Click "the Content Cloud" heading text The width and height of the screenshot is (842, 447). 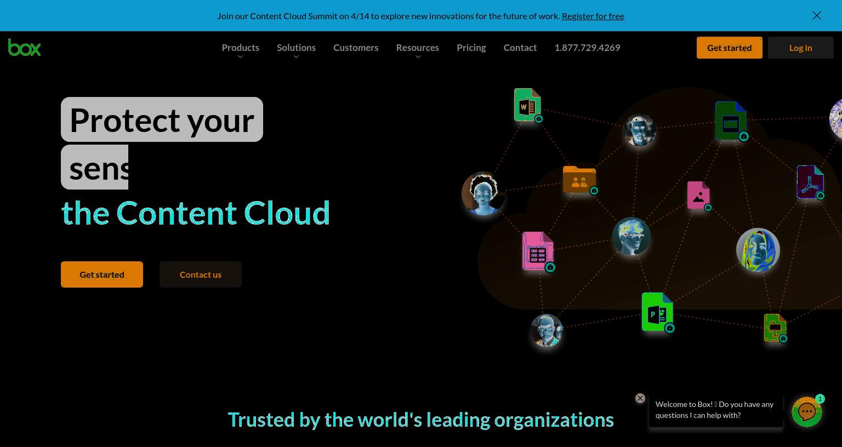pos(196,213)
